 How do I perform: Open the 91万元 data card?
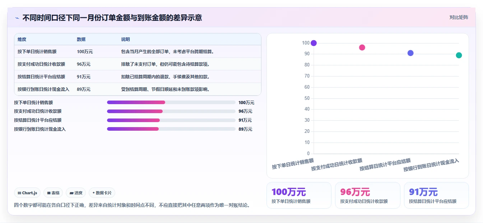click(x=436, y=195)
